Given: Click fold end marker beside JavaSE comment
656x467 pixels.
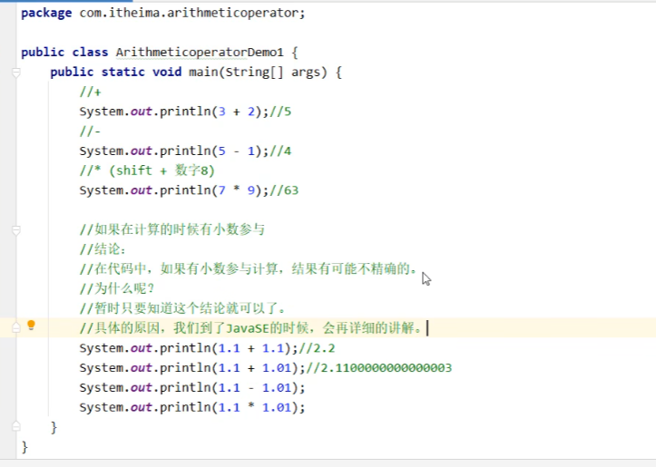Looking at the screenshot, I should (x=16, y=327).
